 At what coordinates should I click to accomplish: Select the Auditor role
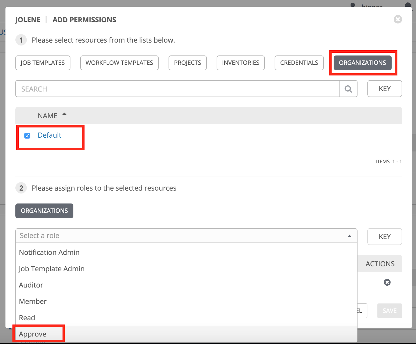point(31,285)
